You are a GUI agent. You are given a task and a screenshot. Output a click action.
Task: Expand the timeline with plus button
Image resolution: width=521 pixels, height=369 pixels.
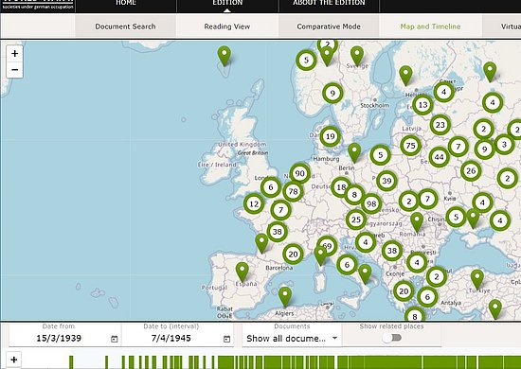tap(13, 360)
